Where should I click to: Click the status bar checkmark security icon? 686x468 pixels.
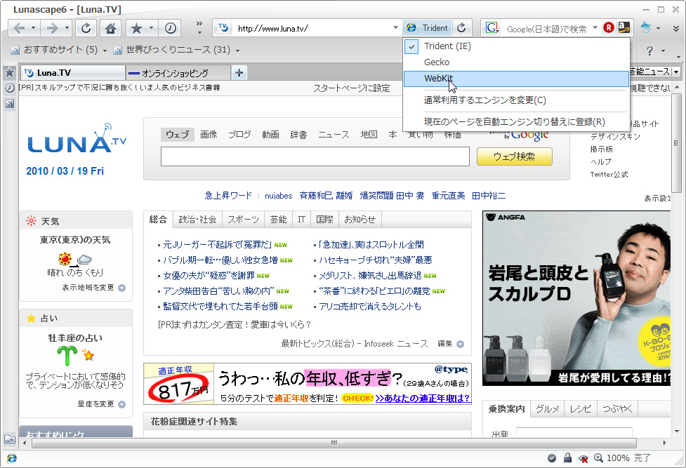[552, 458]
